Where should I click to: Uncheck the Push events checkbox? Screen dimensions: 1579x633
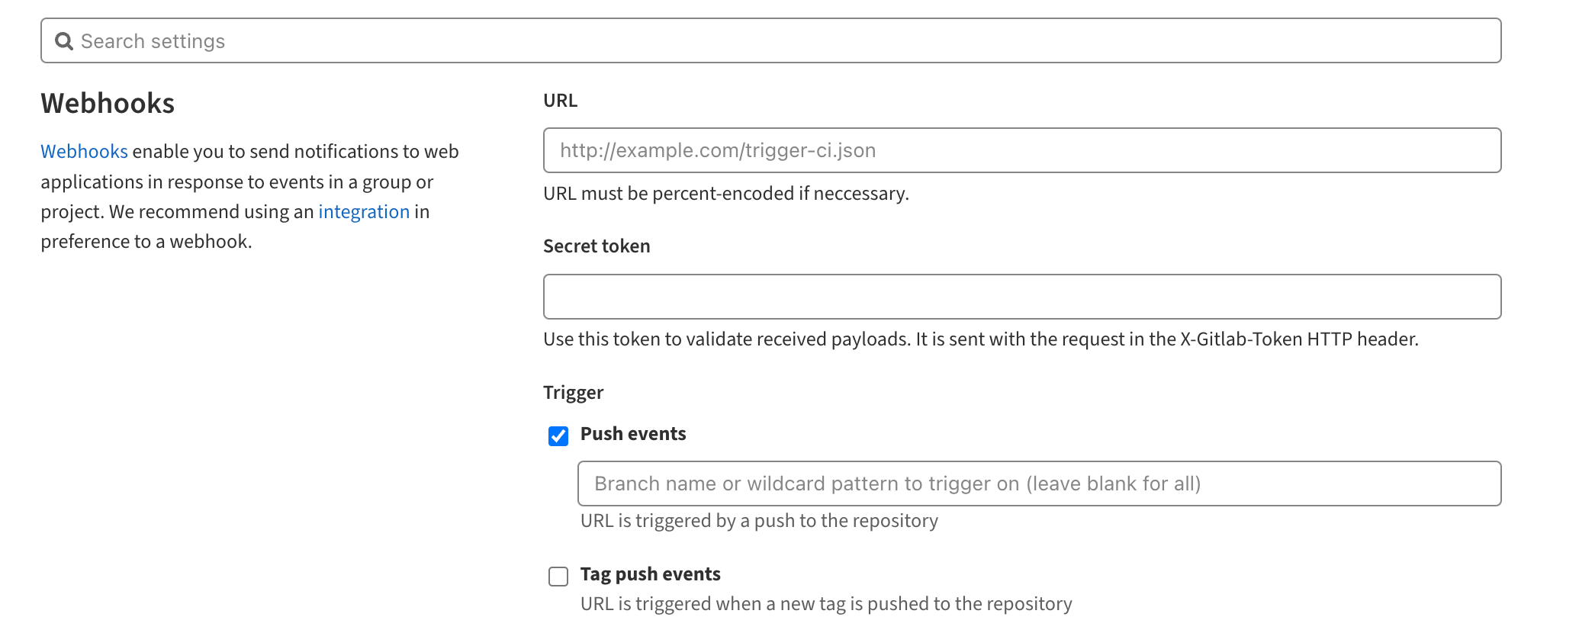click(558, 436)
